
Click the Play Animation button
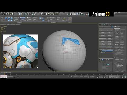[x=101, y=76]
